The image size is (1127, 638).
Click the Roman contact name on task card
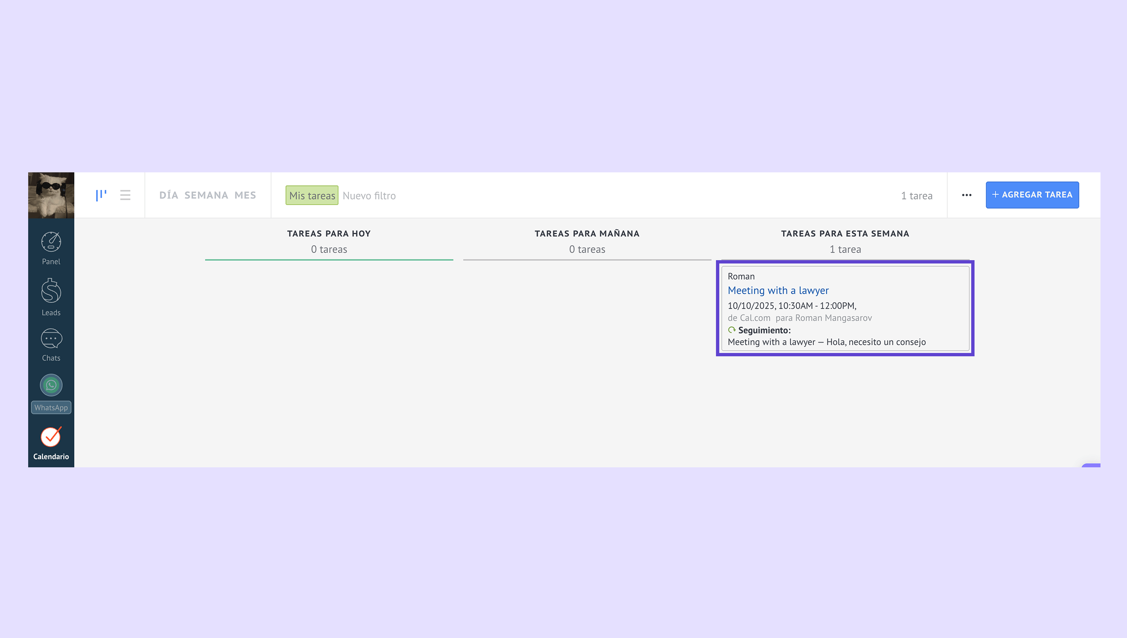tap(741, 276)
